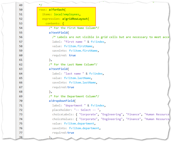Place cursor on local!employees variable

(66, 14)
